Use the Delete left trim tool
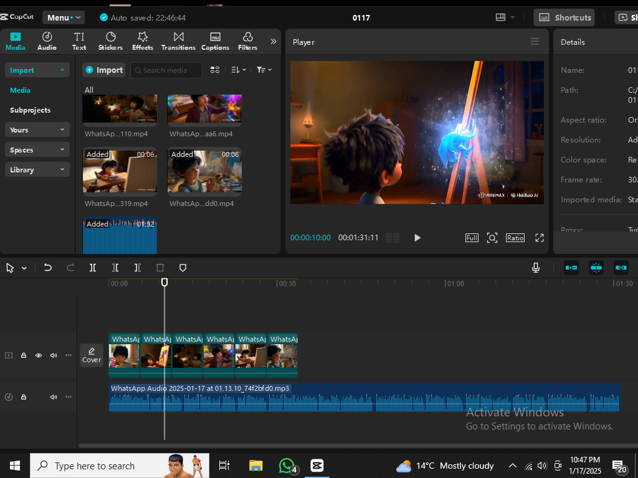The height and width of the screenshot is (478, 638). pyautogui.click(x=115, y=268)
